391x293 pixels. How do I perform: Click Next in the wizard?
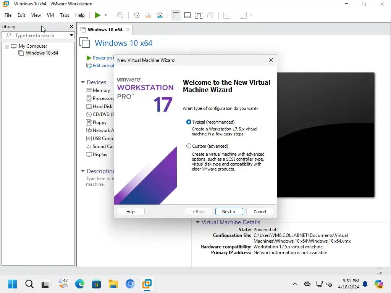click(229, 211)
